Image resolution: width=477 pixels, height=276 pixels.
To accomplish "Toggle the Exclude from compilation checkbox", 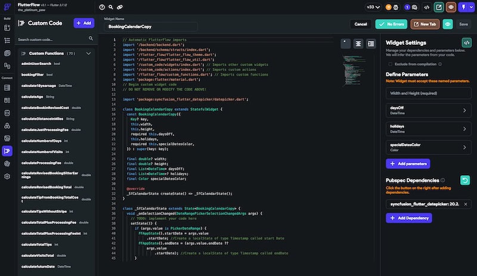I will (x=391, y=64).
